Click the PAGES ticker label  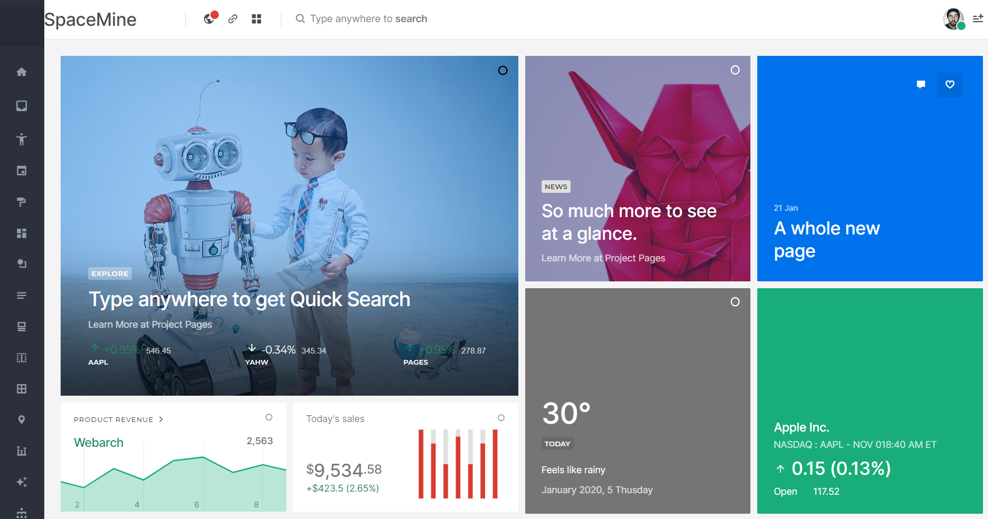pyautogui.click(x=416, y=363)
